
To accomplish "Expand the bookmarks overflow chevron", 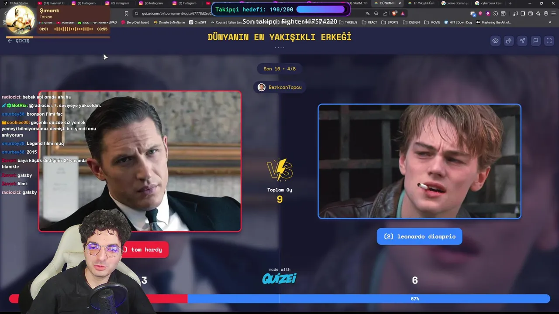I will [550, 22].
